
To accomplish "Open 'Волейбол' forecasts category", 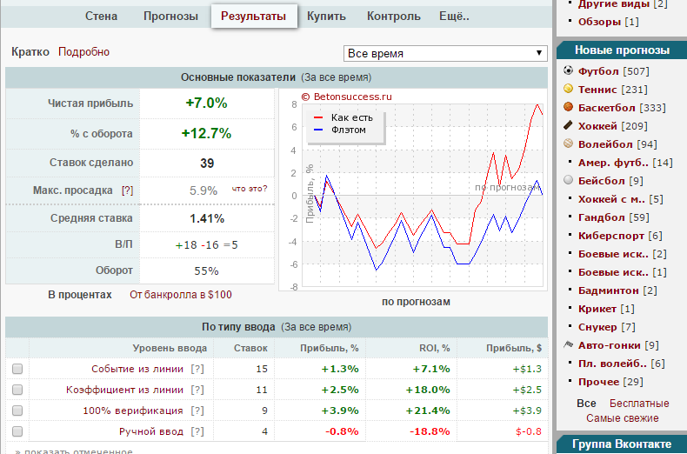I will tap(605, 144).
